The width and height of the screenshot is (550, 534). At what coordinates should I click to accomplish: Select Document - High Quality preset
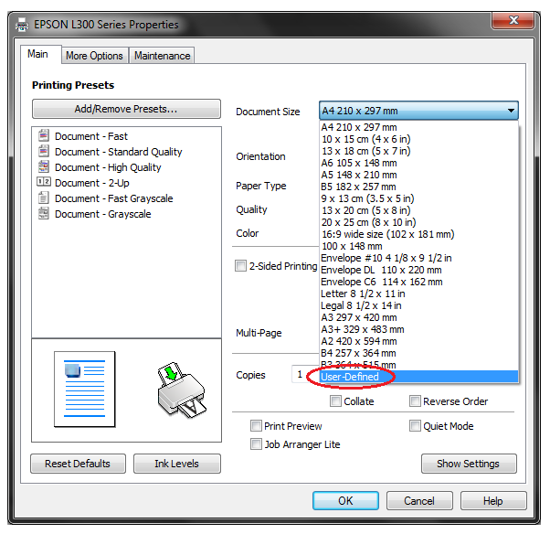(108, 167)
